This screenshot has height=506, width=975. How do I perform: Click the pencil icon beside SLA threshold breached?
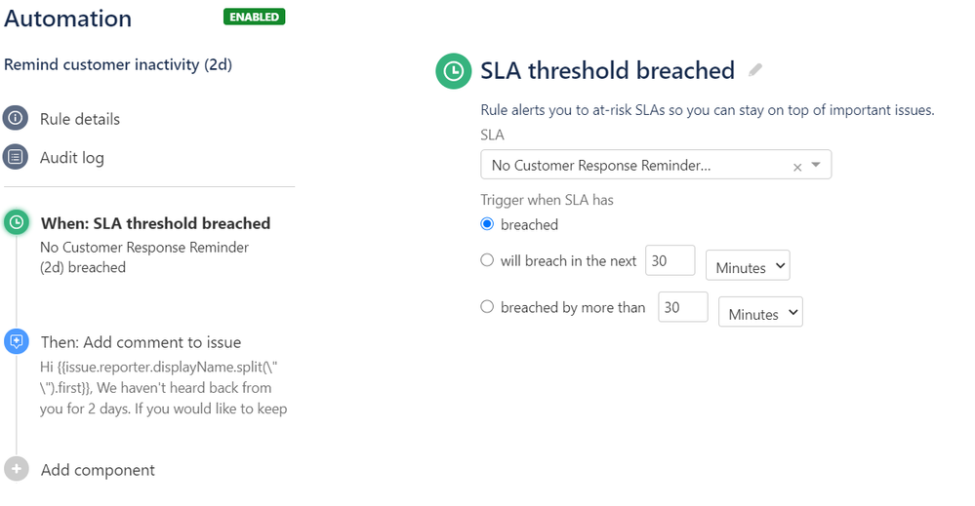tap(754, 70)
